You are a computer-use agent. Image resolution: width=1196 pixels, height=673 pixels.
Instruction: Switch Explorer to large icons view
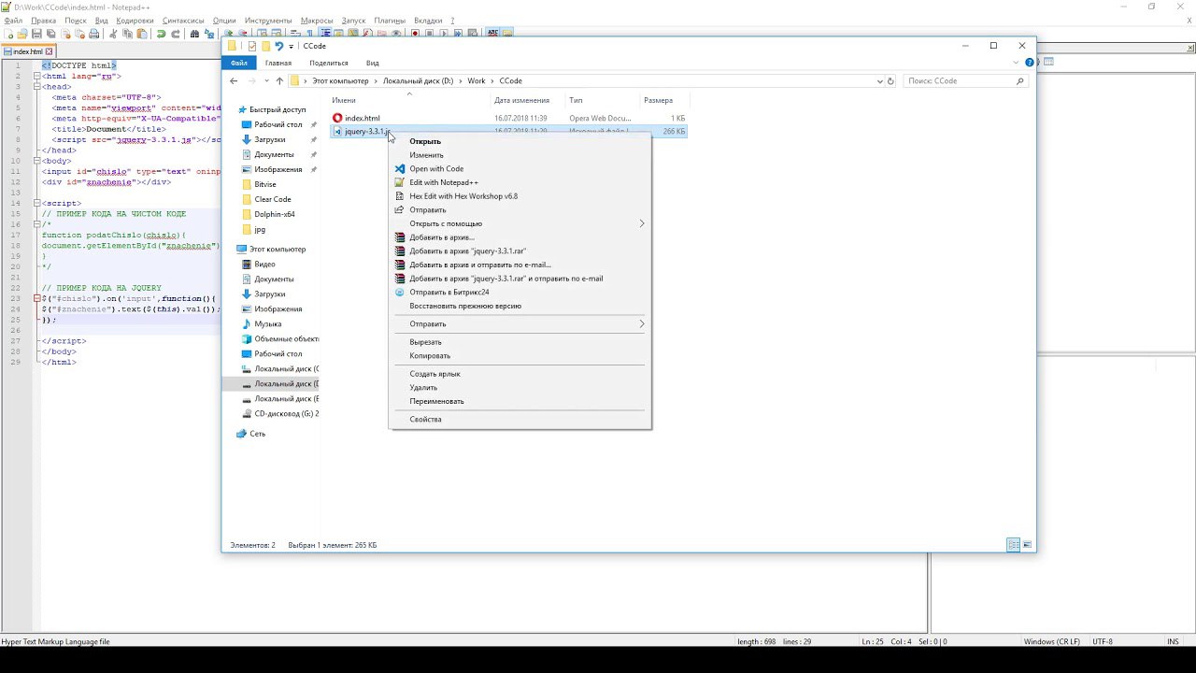(1027, 545)
